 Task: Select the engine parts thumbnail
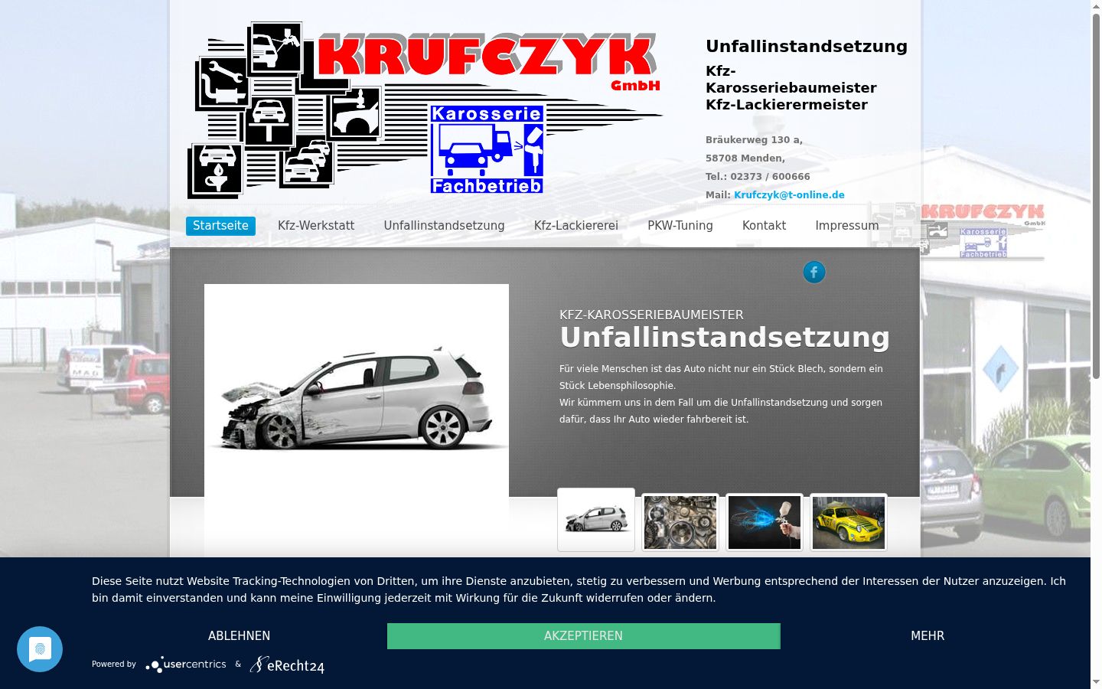coord(680,523)
